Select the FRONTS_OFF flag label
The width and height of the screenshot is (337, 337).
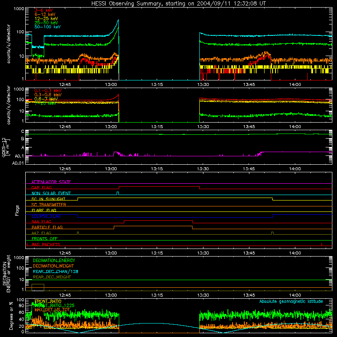tap(45, 238)
